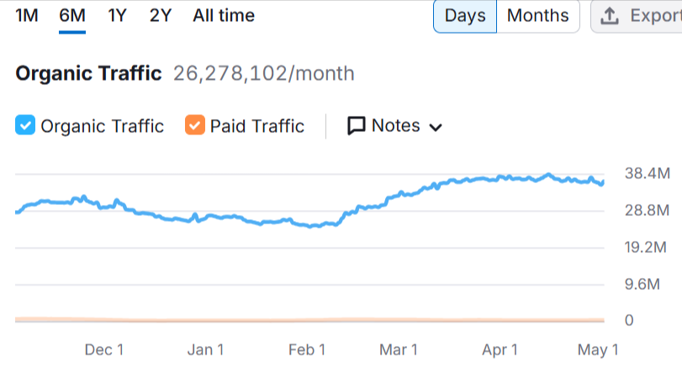Expand the Notes dropdown chevron

[x=436, y=128]
